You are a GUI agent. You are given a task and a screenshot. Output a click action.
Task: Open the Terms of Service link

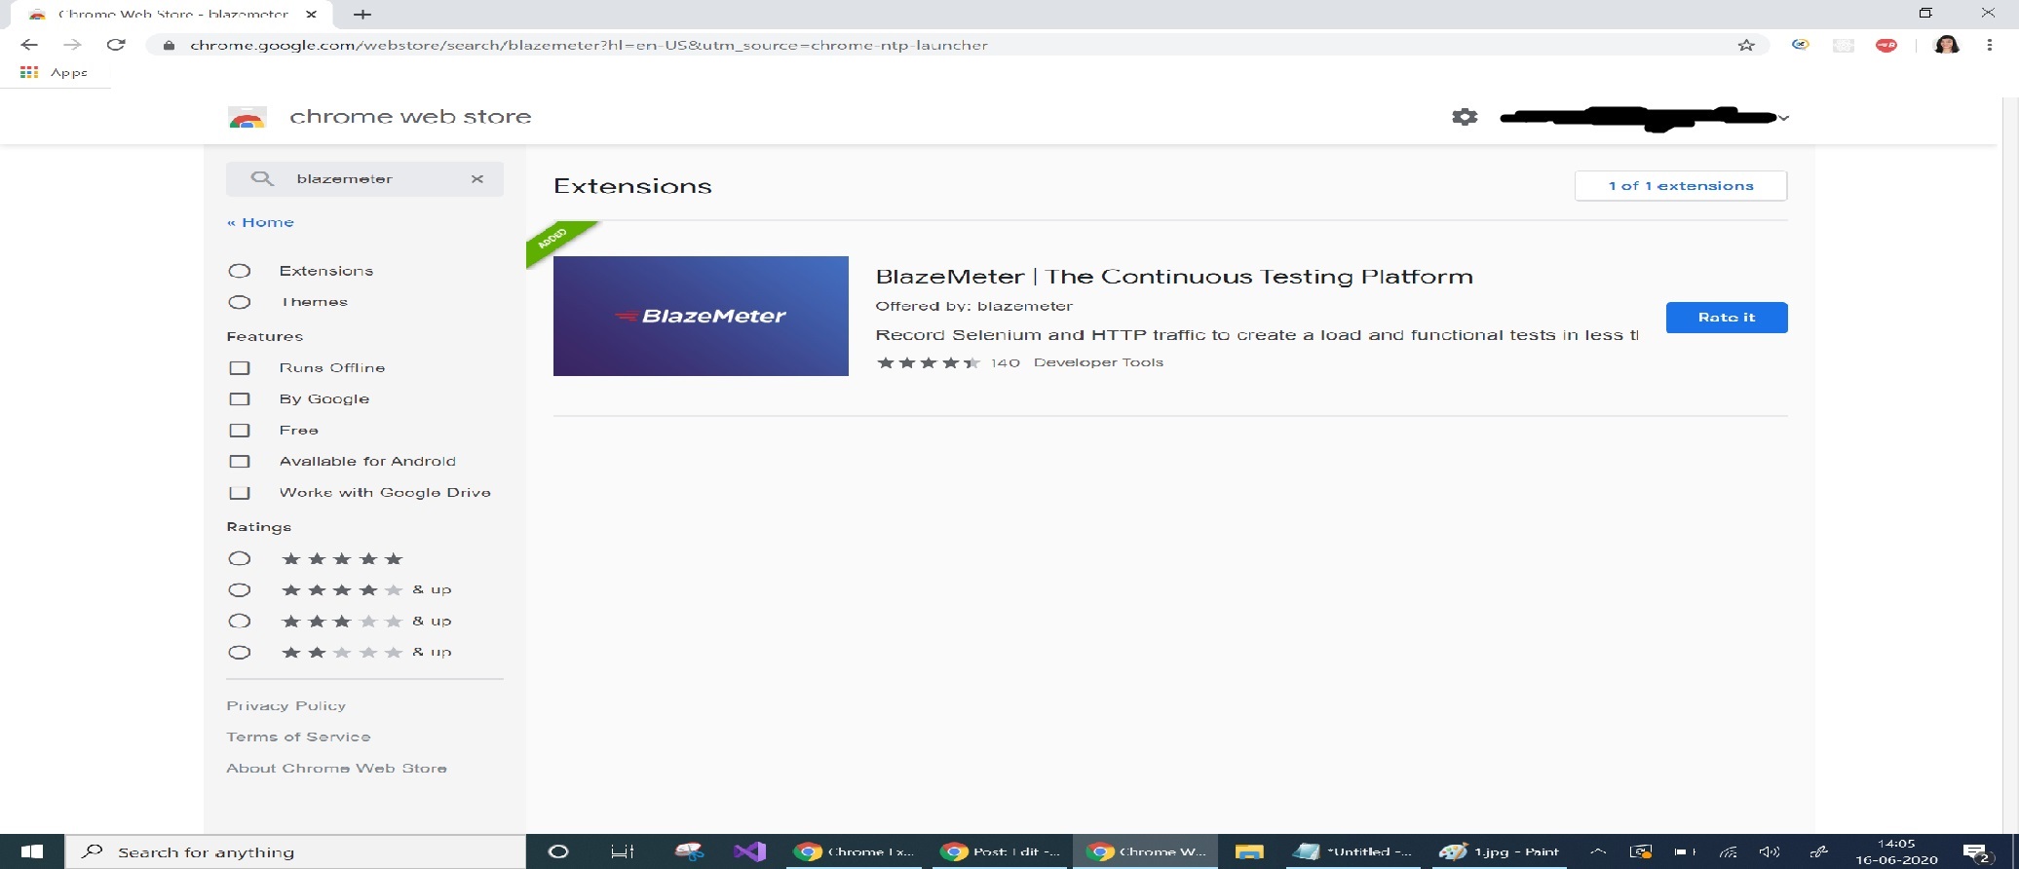coord(298,737)
